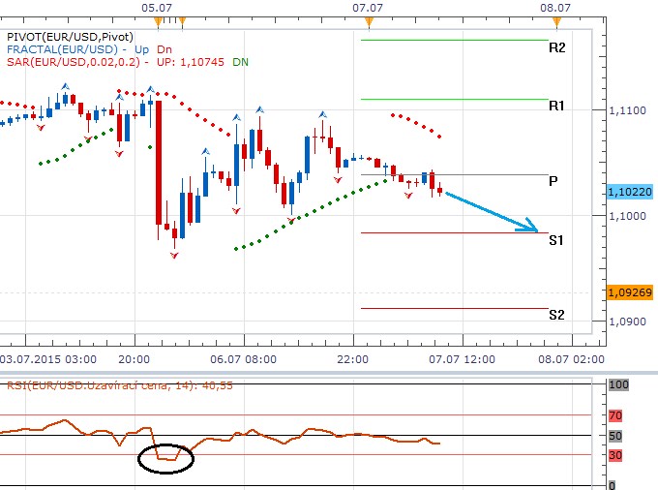The image size is (658, 490).
Task: Click the orange day marker under 05.07
Action: [158, 20]
